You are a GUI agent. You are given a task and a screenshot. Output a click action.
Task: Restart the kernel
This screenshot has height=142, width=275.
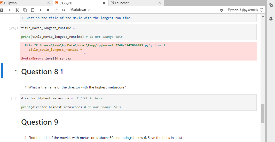(x=56, y=10)
